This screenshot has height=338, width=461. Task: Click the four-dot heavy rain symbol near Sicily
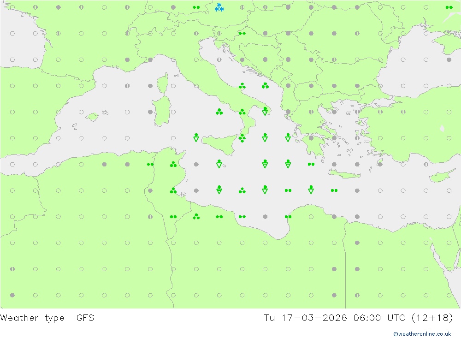tap(242, 137)
